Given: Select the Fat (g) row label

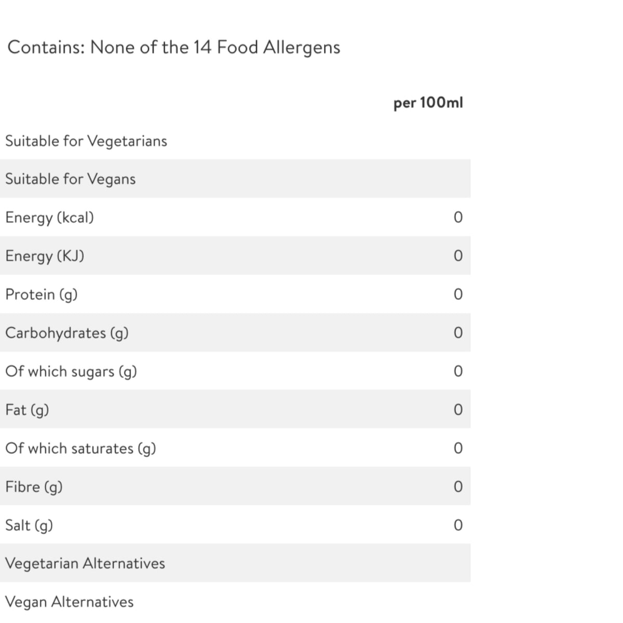Looking at the screenshot, I should point(27,410).
